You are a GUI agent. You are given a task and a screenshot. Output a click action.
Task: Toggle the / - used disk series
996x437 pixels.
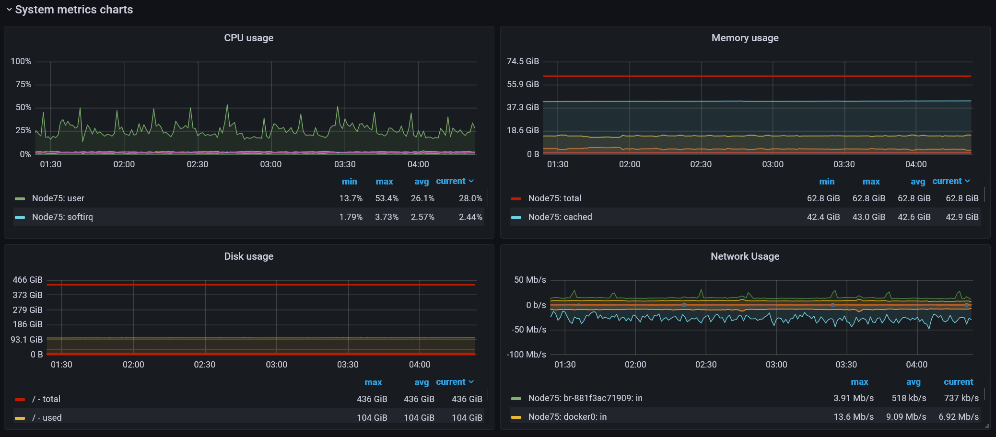point(47,418)
